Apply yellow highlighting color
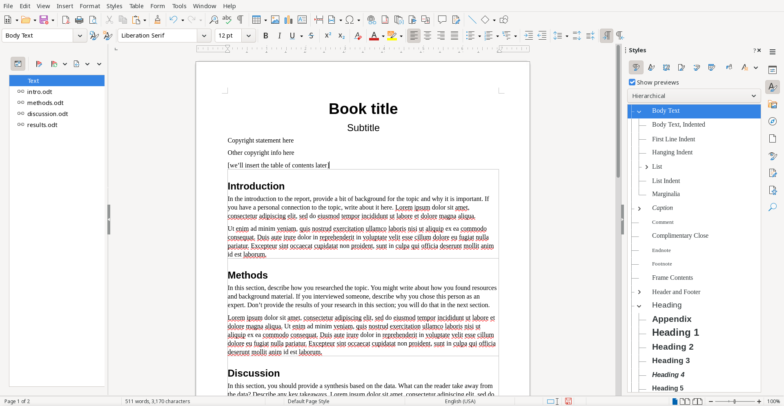This screenshot has height=406, width=784. pos(392,36)
